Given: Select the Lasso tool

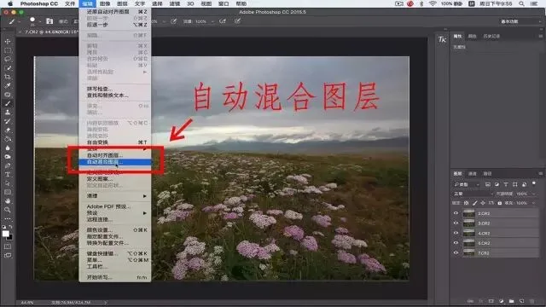Looking at the screenshot, I should (8, 59).
